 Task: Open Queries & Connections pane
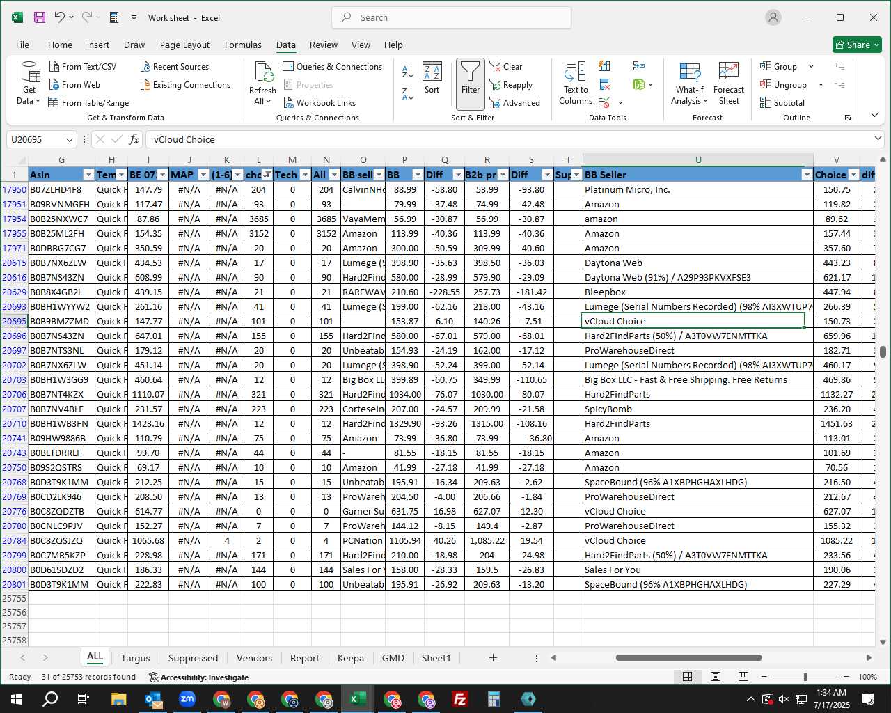(x=333, y=67)
